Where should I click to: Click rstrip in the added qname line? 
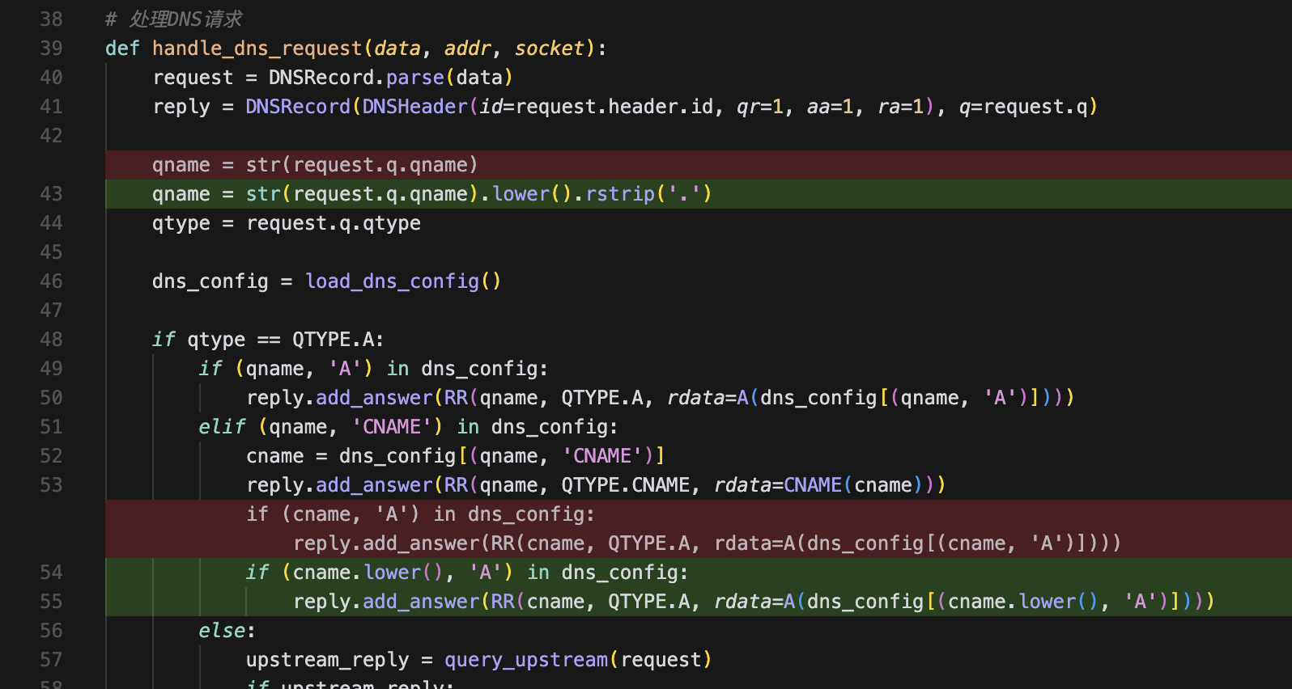point(619,194)
